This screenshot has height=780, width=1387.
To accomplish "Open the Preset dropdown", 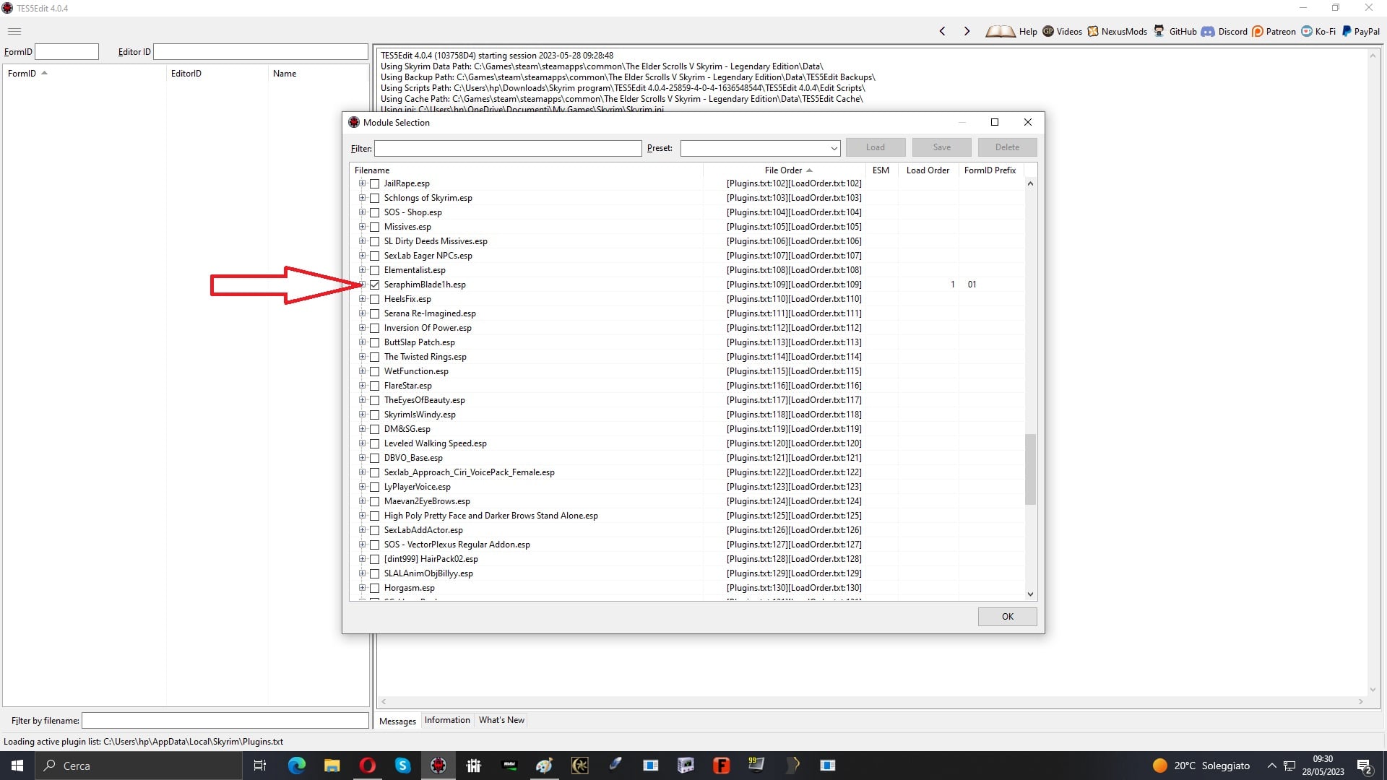I will 834,148.
